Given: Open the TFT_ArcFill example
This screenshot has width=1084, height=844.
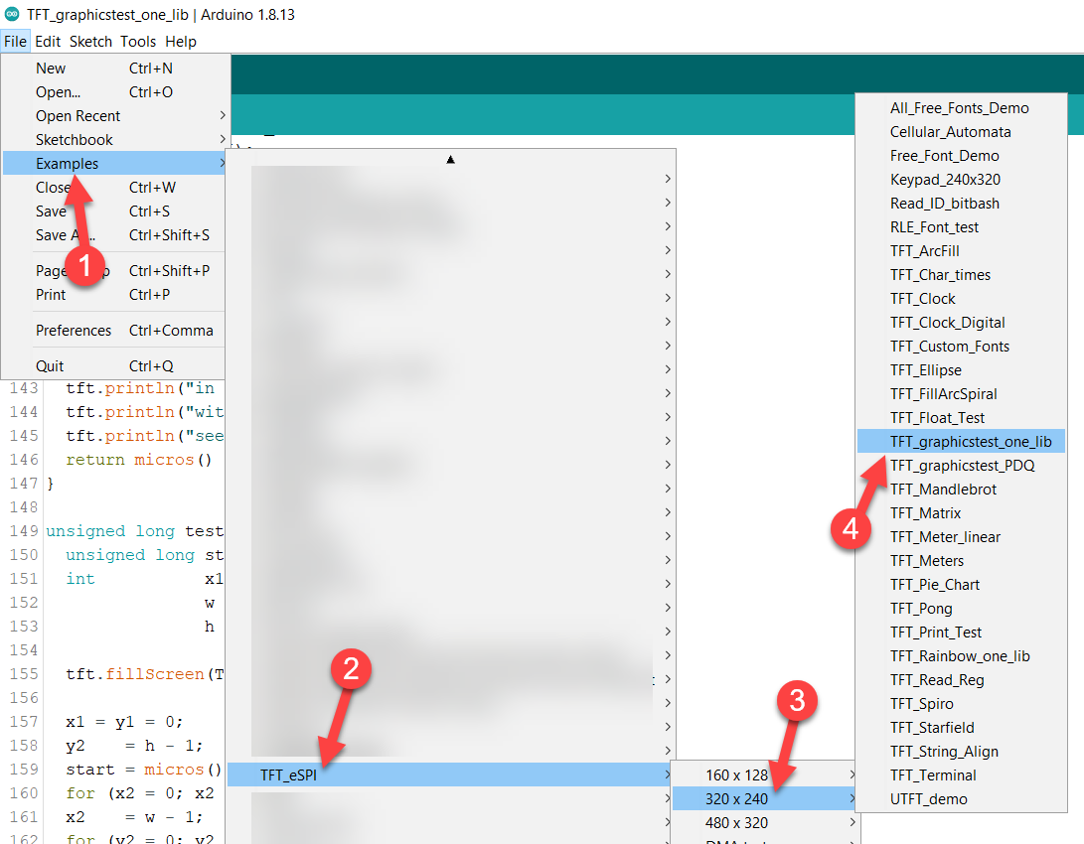Looking at the screenshot, I should coord(961,251).
